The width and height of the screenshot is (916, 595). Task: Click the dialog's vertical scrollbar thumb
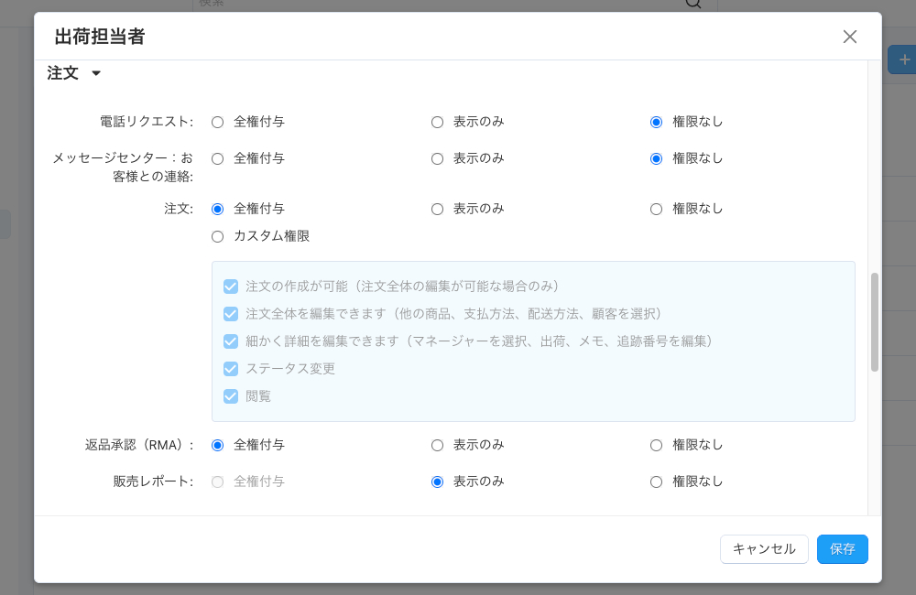(x=875, y=321)
